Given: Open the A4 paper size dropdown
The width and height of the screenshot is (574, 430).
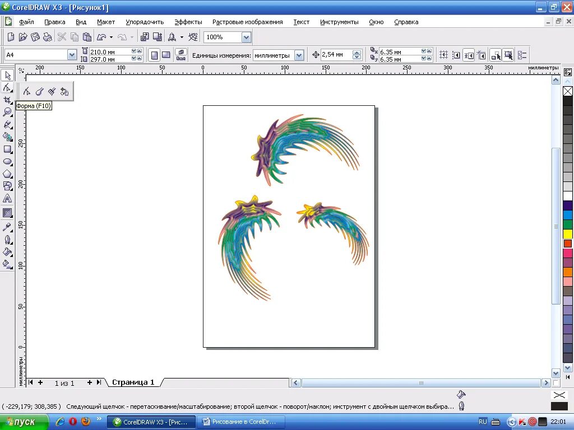Looking at the screenshot, I should point(72,55).
